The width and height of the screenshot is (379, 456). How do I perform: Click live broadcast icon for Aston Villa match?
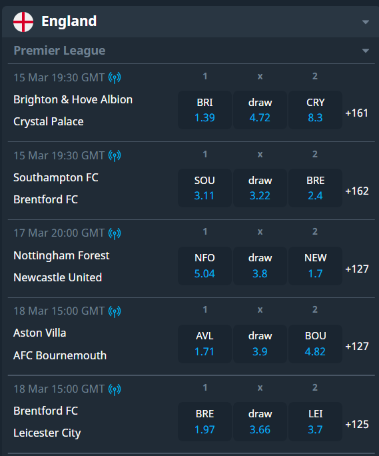pyautogui.click(x=115, y=311)
